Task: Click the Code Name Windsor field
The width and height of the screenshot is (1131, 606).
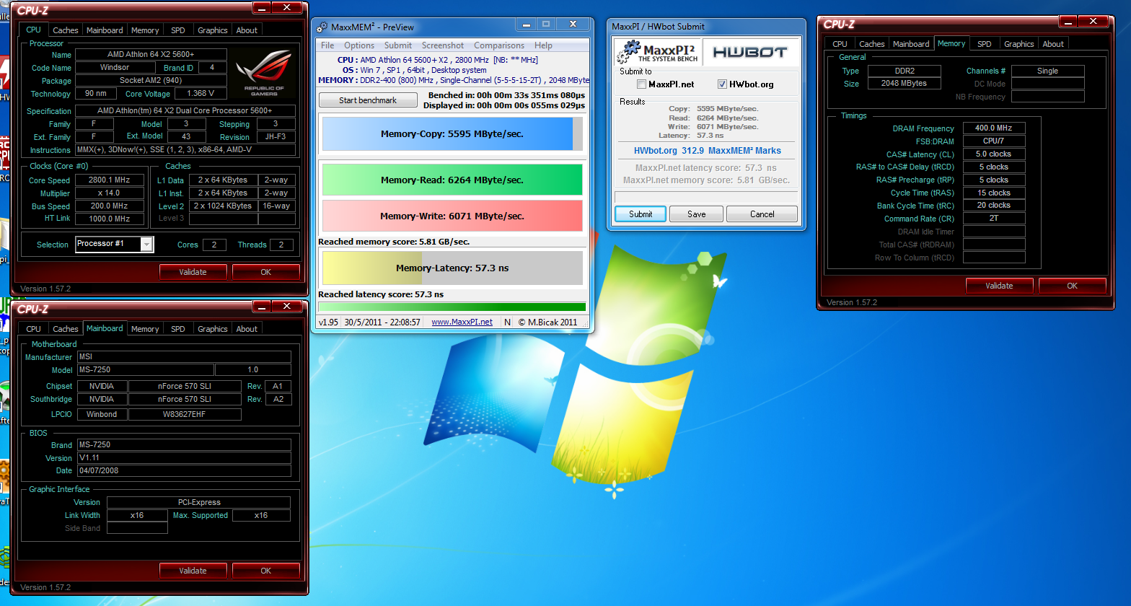Action: coord(115,68)
